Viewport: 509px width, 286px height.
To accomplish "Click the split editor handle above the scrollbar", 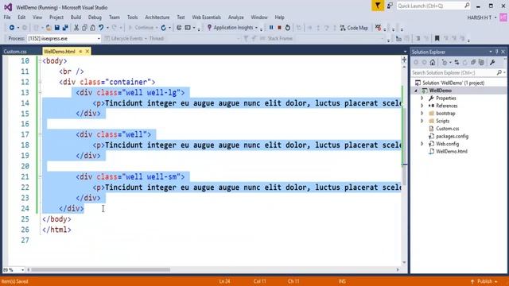I will (x=404, y=60).
